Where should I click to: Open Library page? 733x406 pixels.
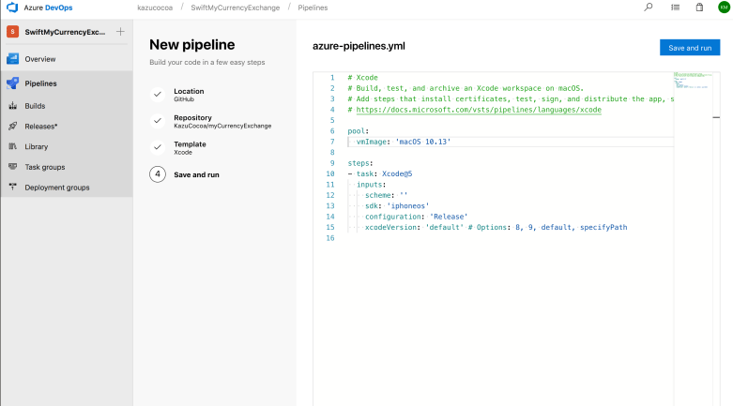coord(37,146)
